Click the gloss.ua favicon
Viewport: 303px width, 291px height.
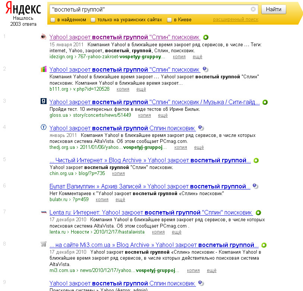pyautogui.click(x=44, y=101)
